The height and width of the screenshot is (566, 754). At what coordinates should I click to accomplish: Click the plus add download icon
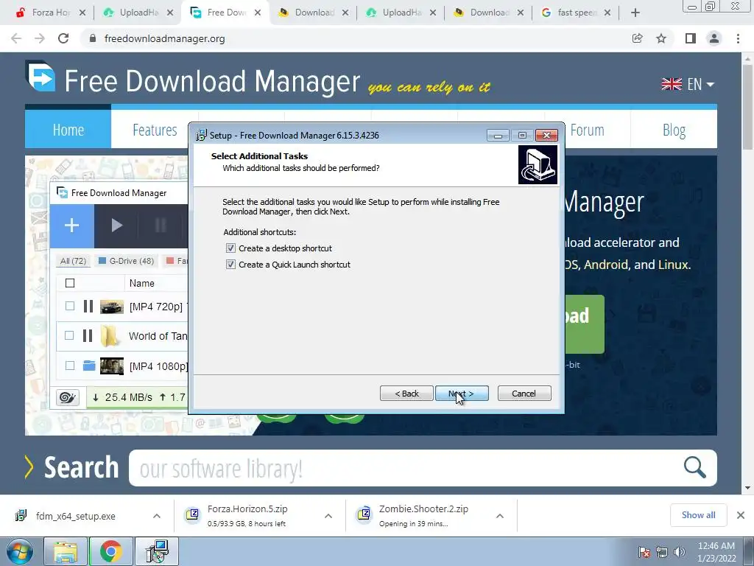click(71, 226)
